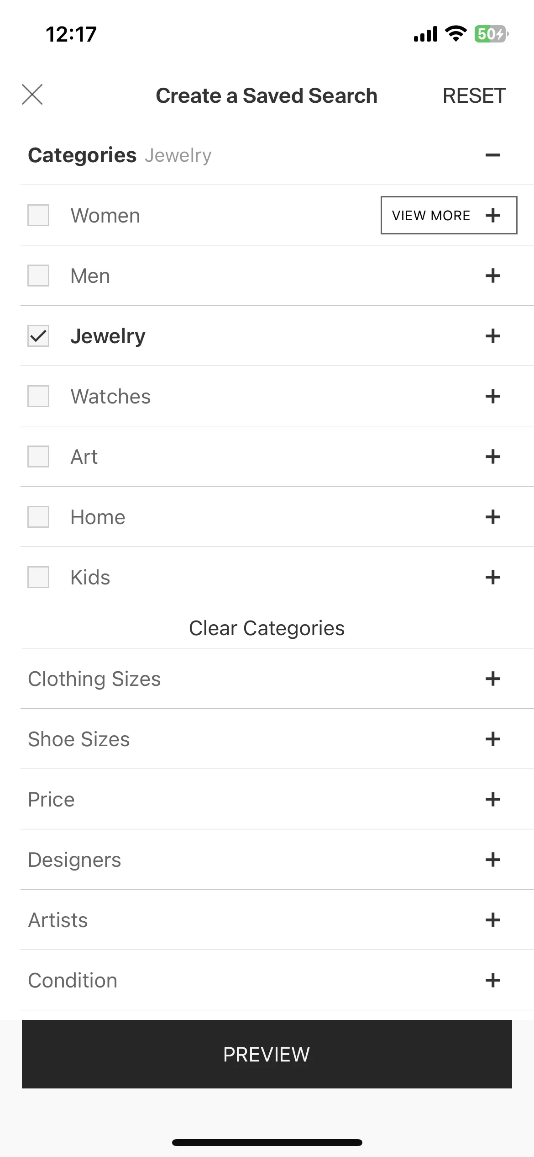Uncheck the Jewelry category checkbox
534x1157 pixels.
[x=38, y=336]
